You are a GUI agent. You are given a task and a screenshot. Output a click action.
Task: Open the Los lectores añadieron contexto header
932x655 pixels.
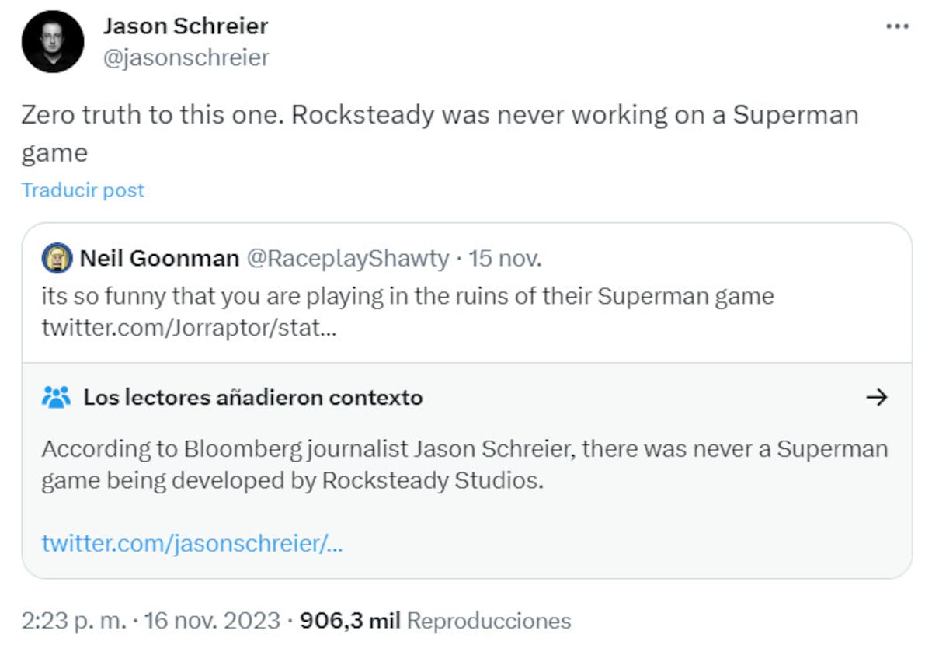[253, 398]
